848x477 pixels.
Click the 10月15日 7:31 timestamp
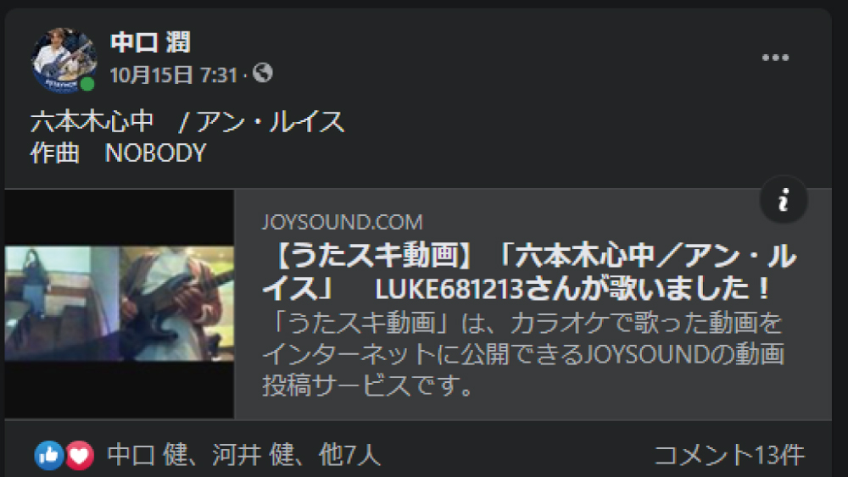click(x=173, y=75)
